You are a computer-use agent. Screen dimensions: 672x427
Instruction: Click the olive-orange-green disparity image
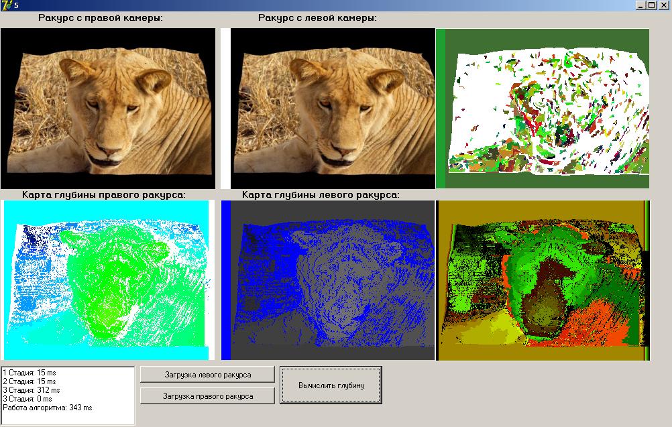(x=543, y=280)
